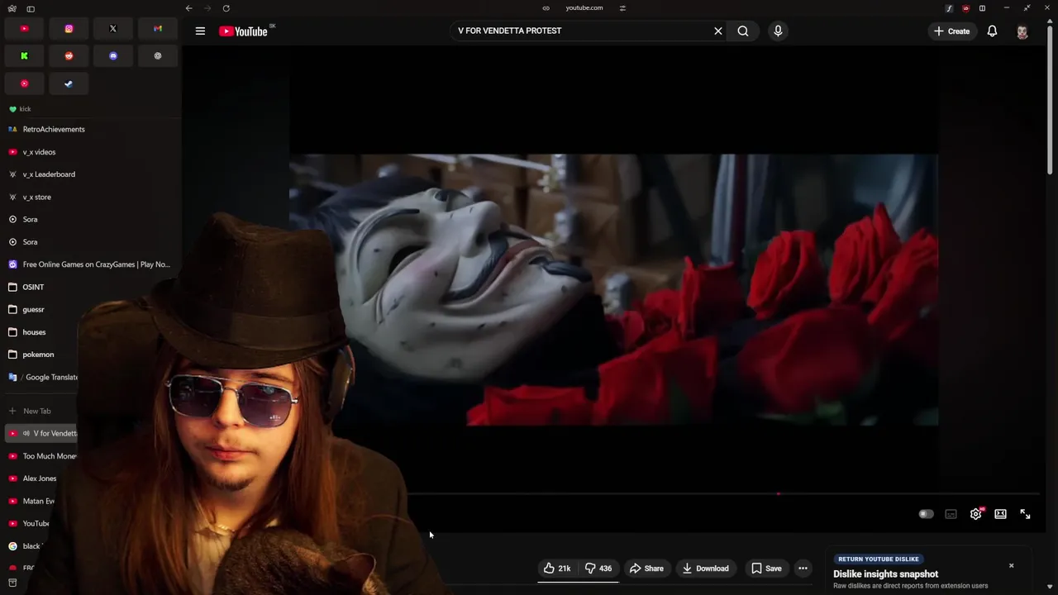Open the account avatar menu
Image resolution: width=1058 pixels, height=595 pixels.
point(1022,31)
